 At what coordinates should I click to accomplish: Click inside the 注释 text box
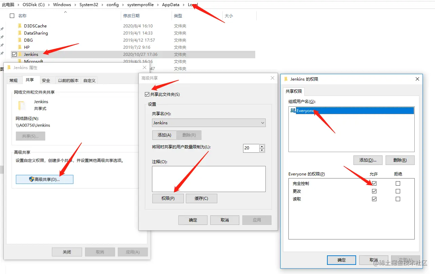coord(209,179)
